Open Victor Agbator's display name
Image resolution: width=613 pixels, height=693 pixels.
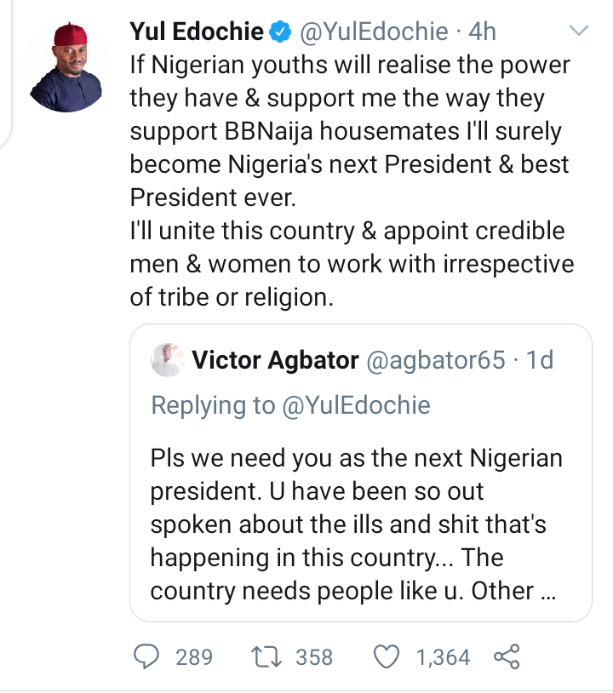pos(275,360)
